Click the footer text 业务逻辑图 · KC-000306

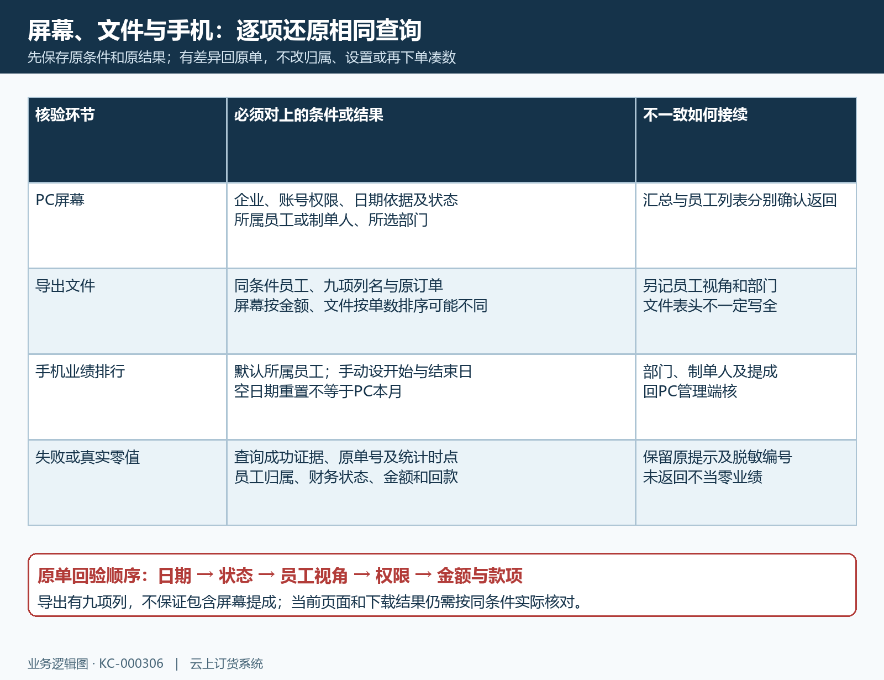(96, 663)
